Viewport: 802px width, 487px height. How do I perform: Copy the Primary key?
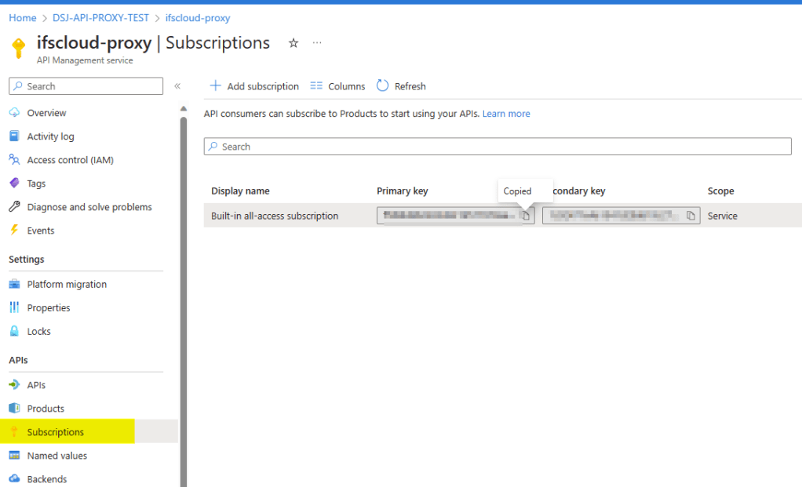tap(526, 215)
